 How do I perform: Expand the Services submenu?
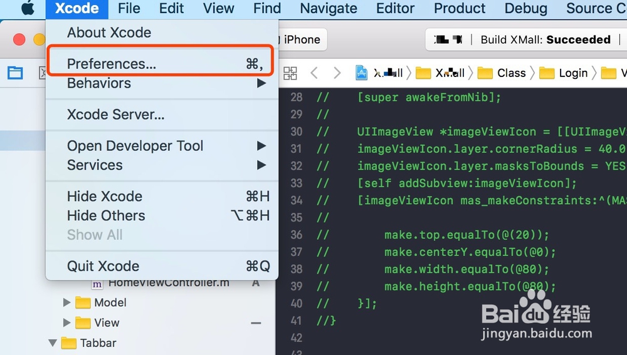(x=162, y=165)
